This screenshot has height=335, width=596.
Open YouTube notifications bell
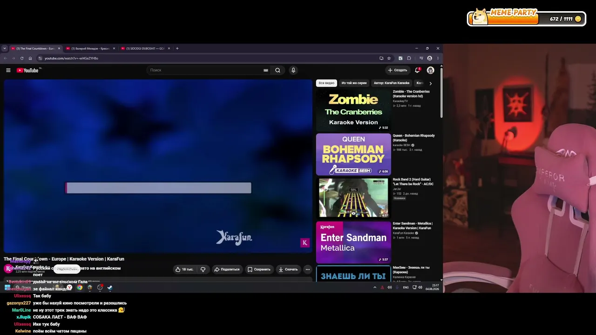[x=417, y=70]
